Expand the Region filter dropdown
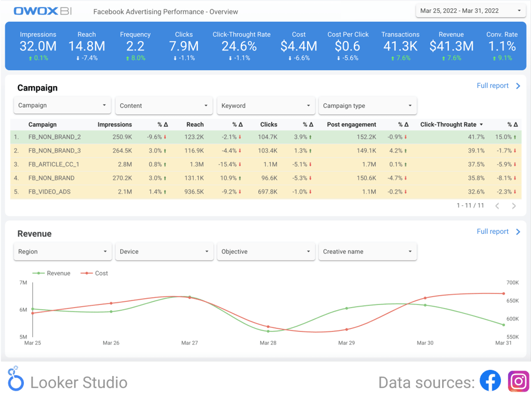 63,251
